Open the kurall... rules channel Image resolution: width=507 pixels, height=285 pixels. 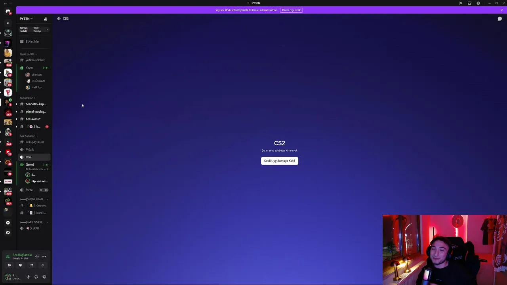[x=34, y=213]
